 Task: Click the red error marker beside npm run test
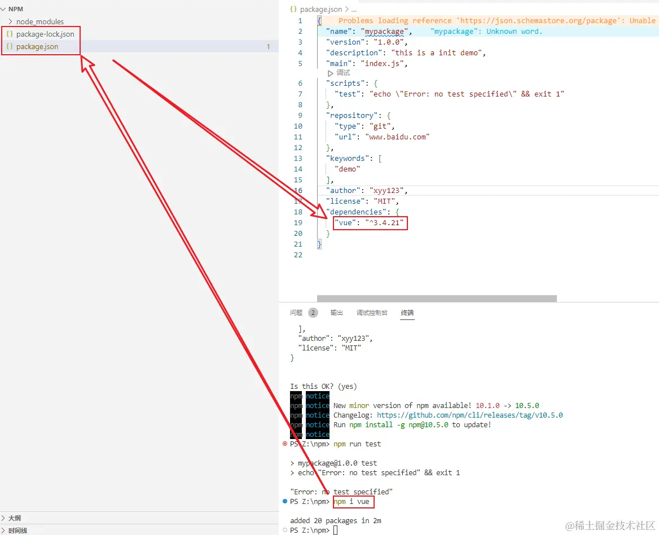(x=285, y=444)
